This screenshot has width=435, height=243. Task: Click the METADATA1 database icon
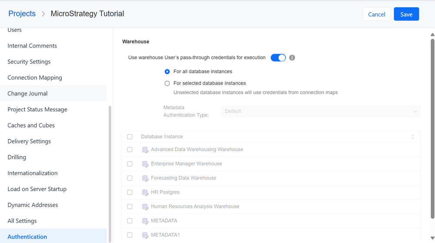coord(145,235)
